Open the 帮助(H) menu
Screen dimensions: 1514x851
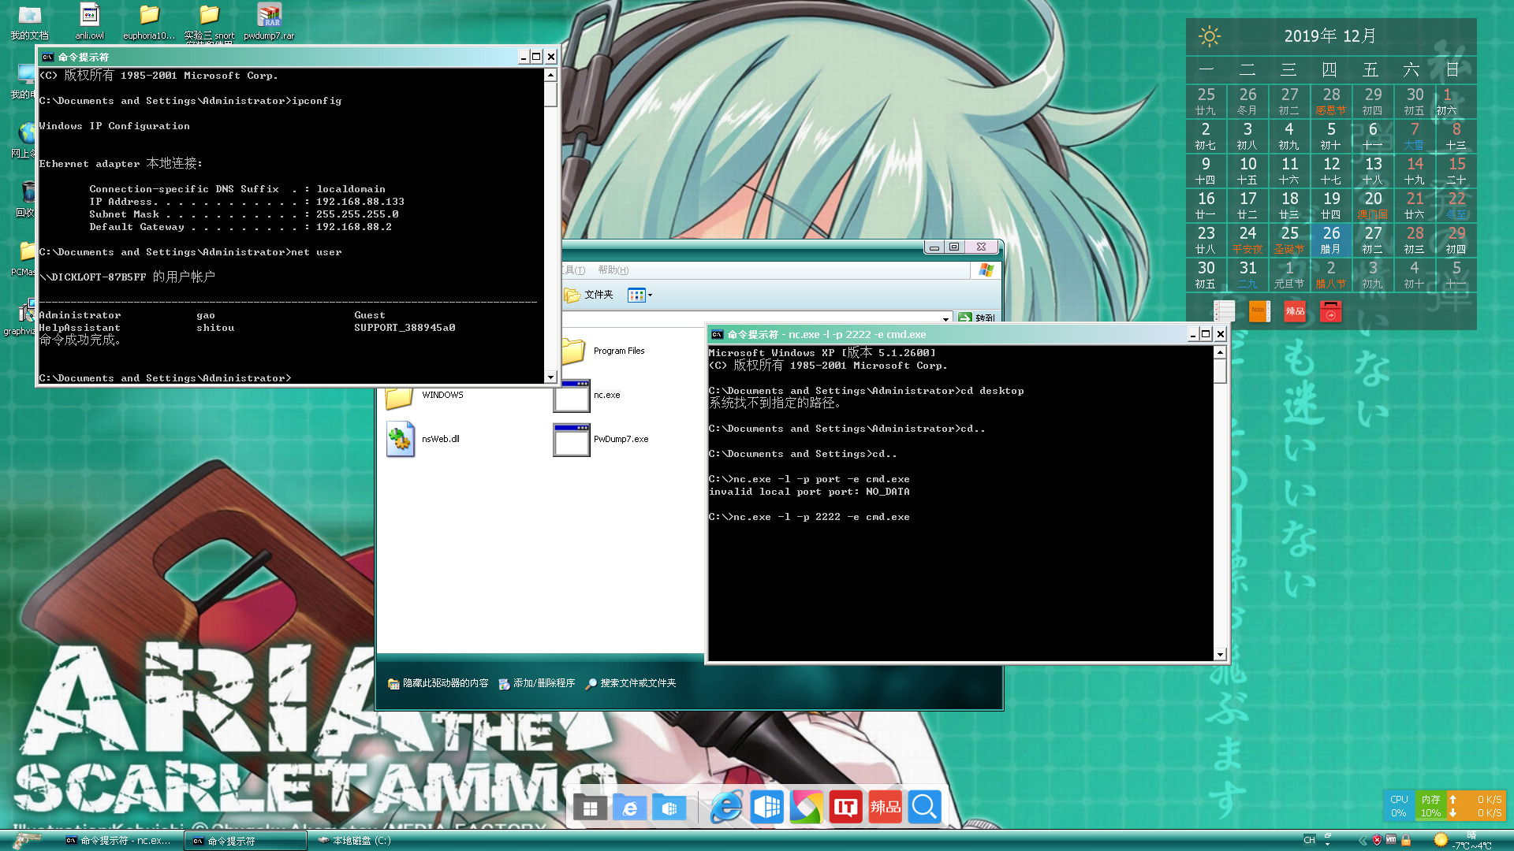point(613,270)
